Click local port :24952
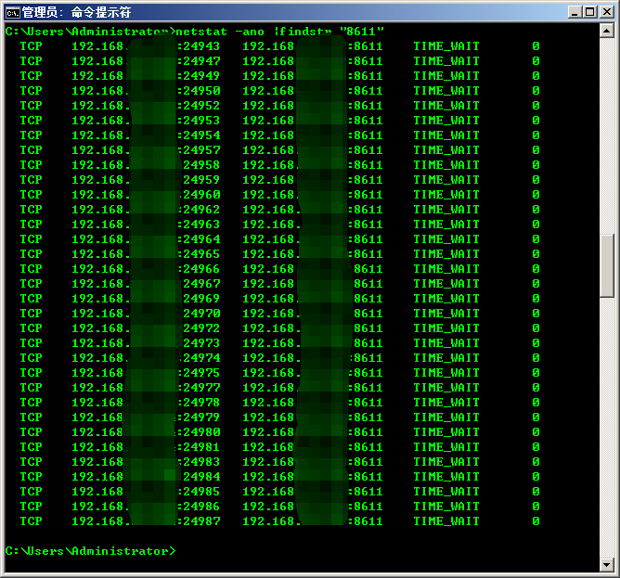The width and height of the screenshot is (620, 578). 199,106
